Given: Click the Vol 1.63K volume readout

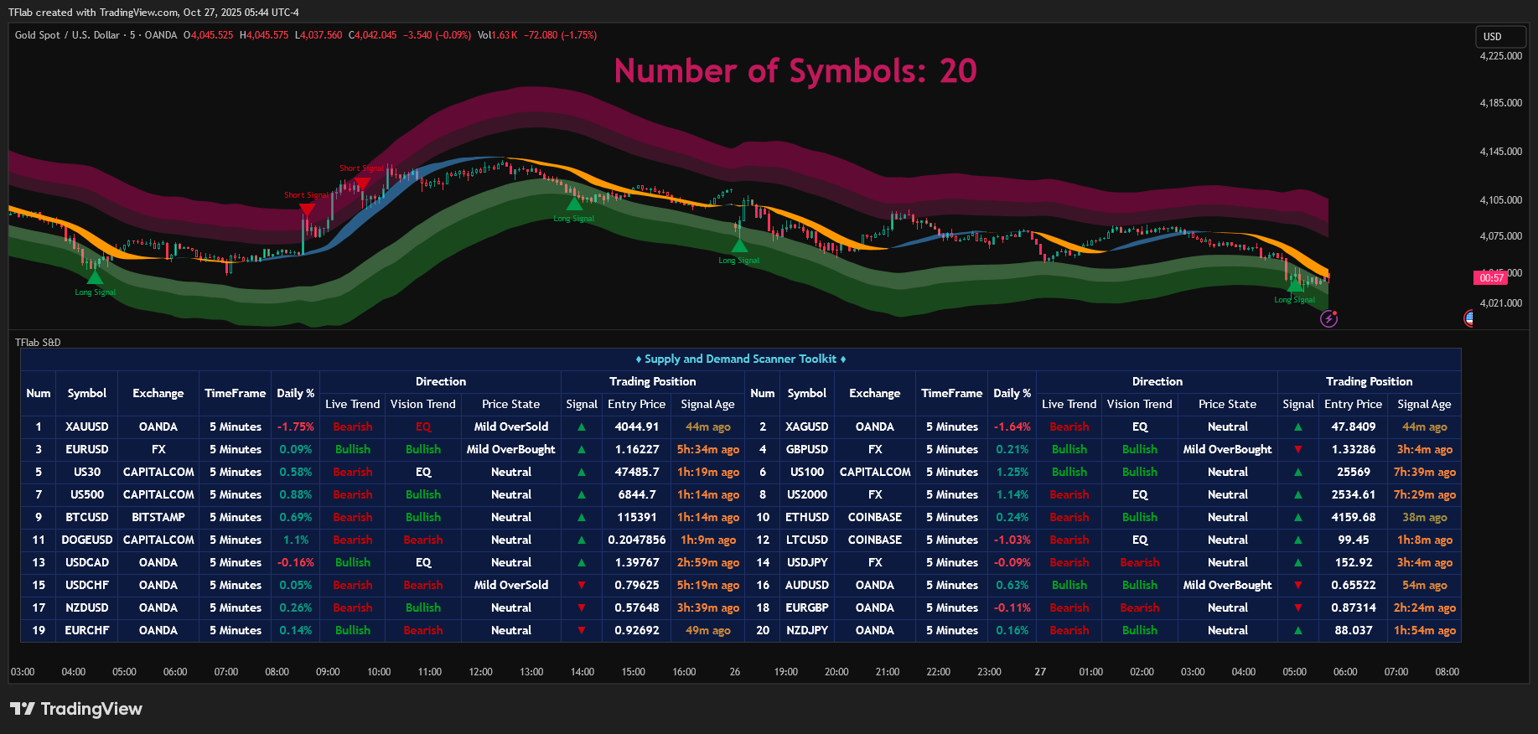Looking at the screenshot, I should click(498, 35).
